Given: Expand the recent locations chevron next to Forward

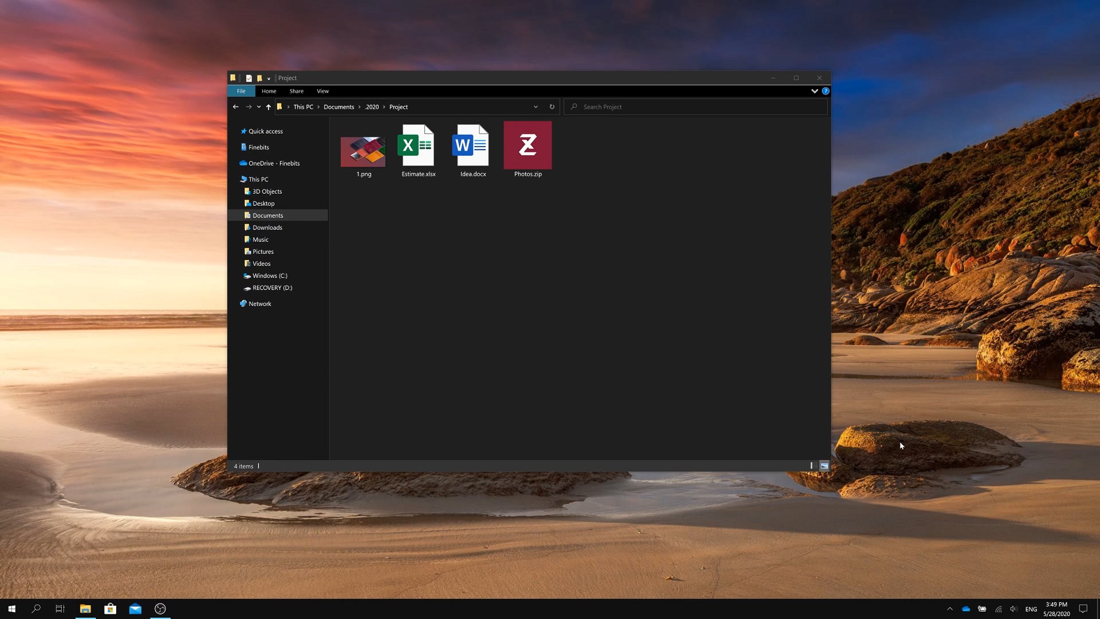Looking at the screenshot, I should (x=259, y=107).
